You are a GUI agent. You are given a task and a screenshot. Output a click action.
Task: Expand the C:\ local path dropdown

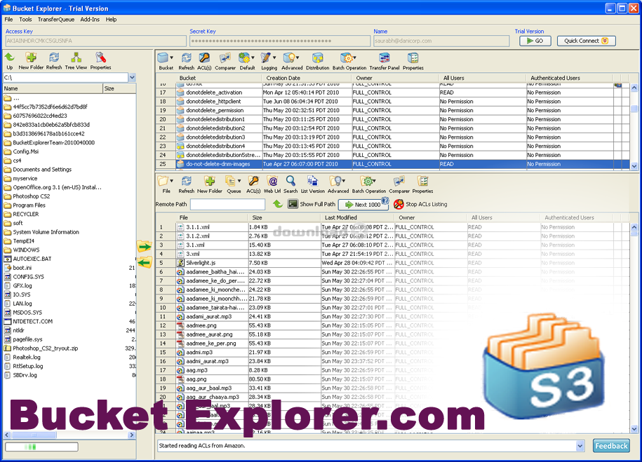click(x=132, y=78)
